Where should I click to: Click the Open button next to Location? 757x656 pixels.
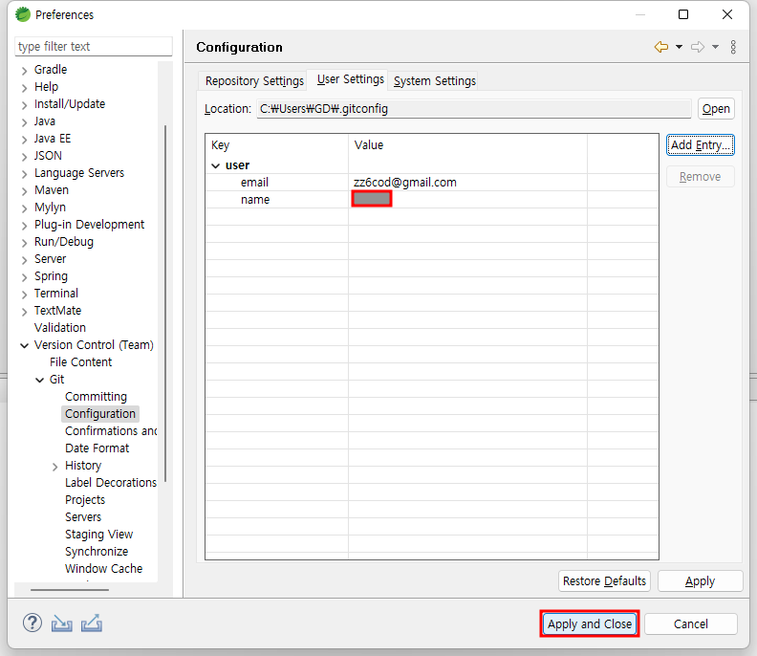[716, 109]
